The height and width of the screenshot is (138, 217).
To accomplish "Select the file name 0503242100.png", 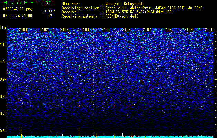I will (x=18, y=9).
